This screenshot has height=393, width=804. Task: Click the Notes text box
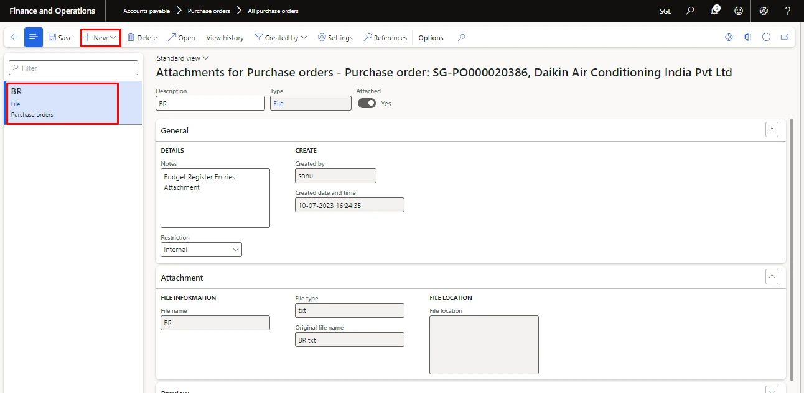(215, 198)
